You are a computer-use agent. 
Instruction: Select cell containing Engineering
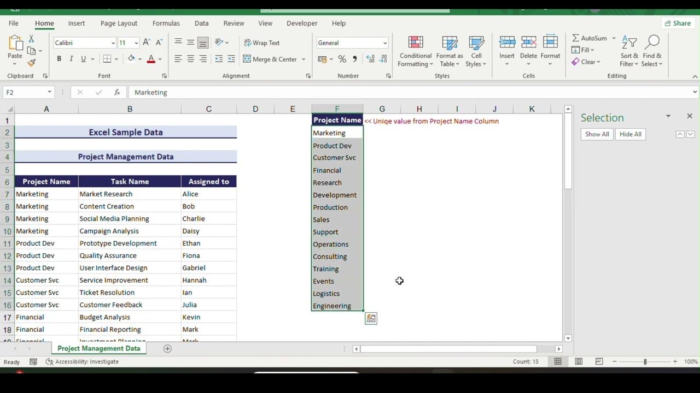coord(337,306)
